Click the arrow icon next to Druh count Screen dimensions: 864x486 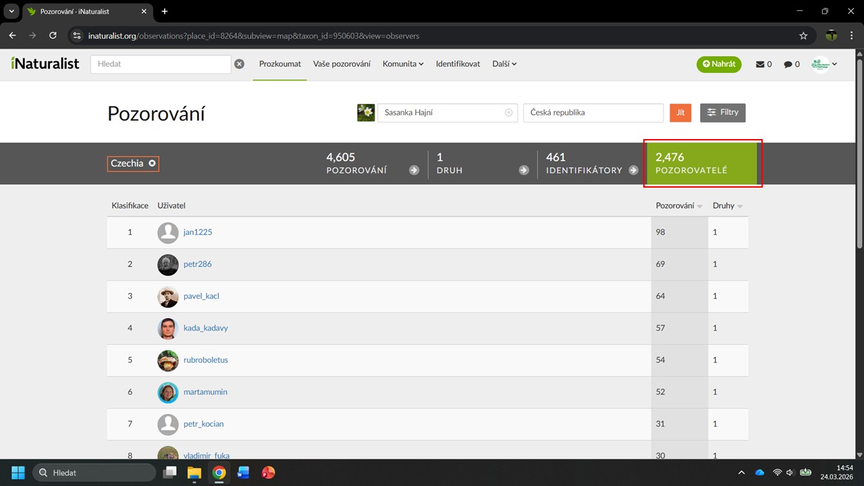524,170
